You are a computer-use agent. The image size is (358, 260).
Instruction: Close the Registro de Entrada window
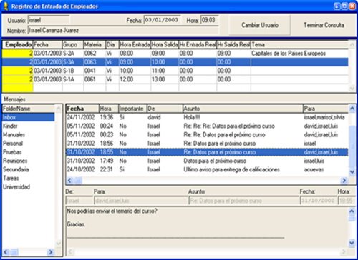(x=352, y=6)
